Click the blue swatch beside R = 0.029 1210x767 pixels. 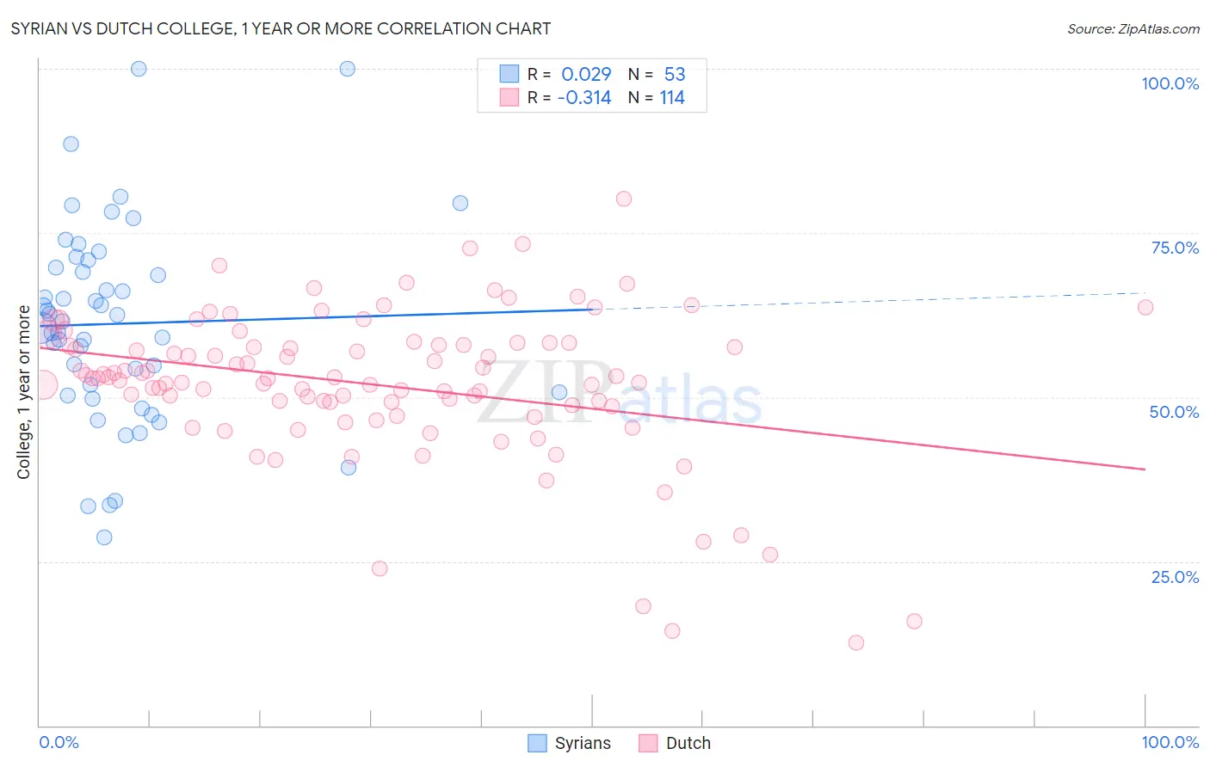[x=509, y=74]
